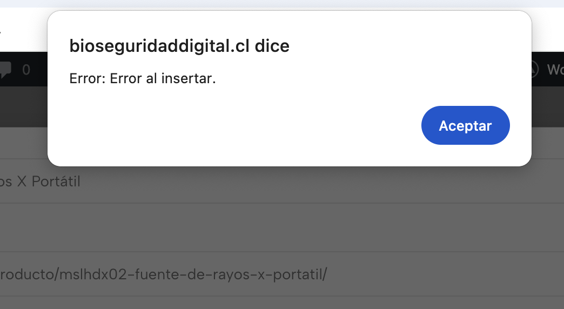The image size is (564, 309).
Task: Click the circular icon beside Wo in admin bar
Action: click(535, 69)
